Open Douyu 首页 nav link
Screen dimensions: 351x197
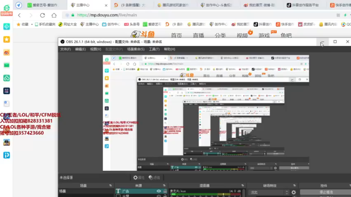[176, 35]
